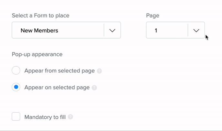Click the chevron arrow in the form selector
The width and height of the screenshot is (222, 131).
(x=112, y=31)
